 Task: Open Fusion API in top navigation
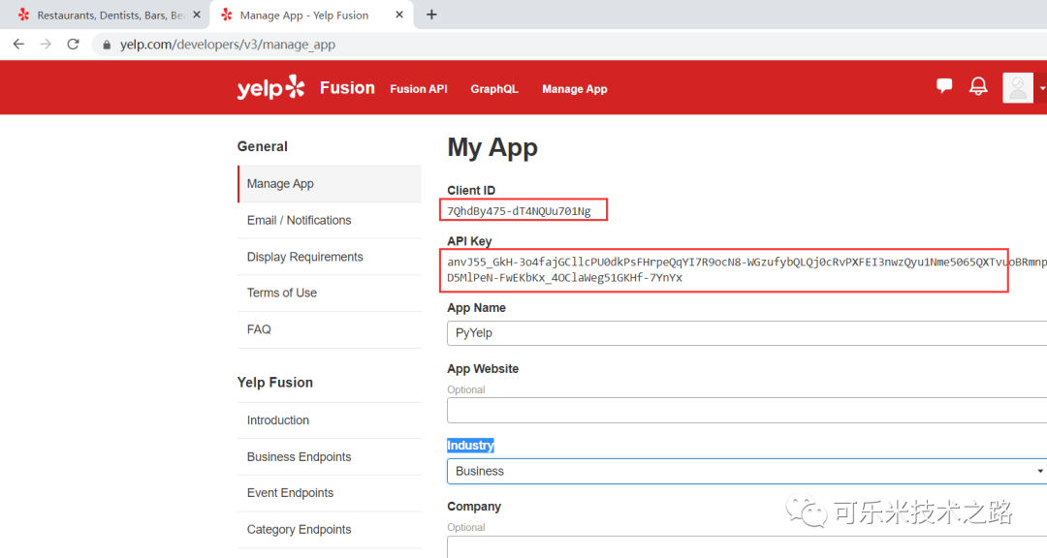tap(419, 89)
